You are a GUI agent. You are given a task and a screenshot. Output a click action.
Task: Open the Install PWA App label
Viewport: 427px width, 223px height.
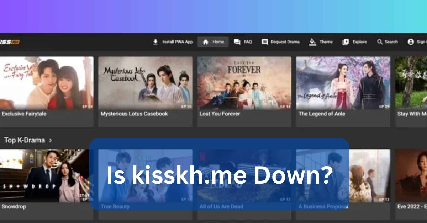[177, 42]
